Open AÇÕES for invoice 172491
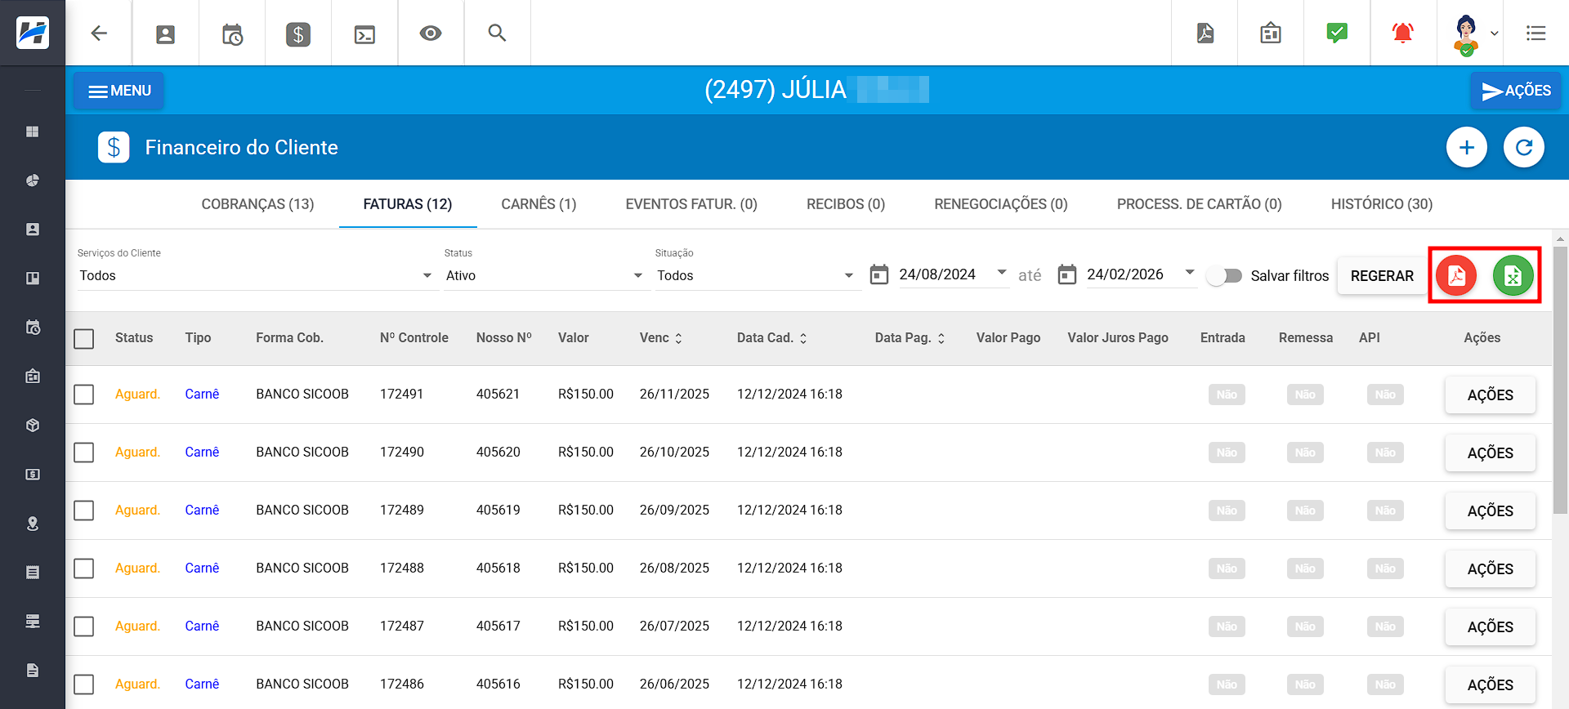 1491,395
